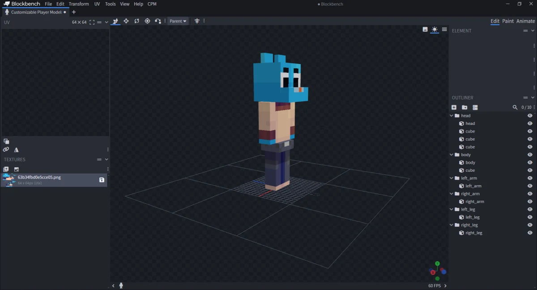Click the viewport background image icon

coord(425,29)
